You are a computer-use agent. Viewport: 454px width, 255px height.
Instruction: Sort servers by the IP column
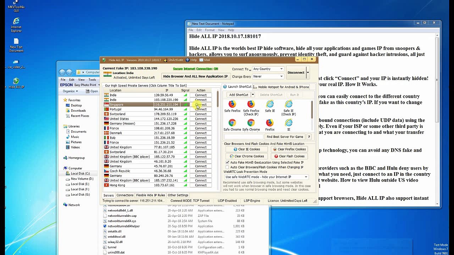coord(167,90)
